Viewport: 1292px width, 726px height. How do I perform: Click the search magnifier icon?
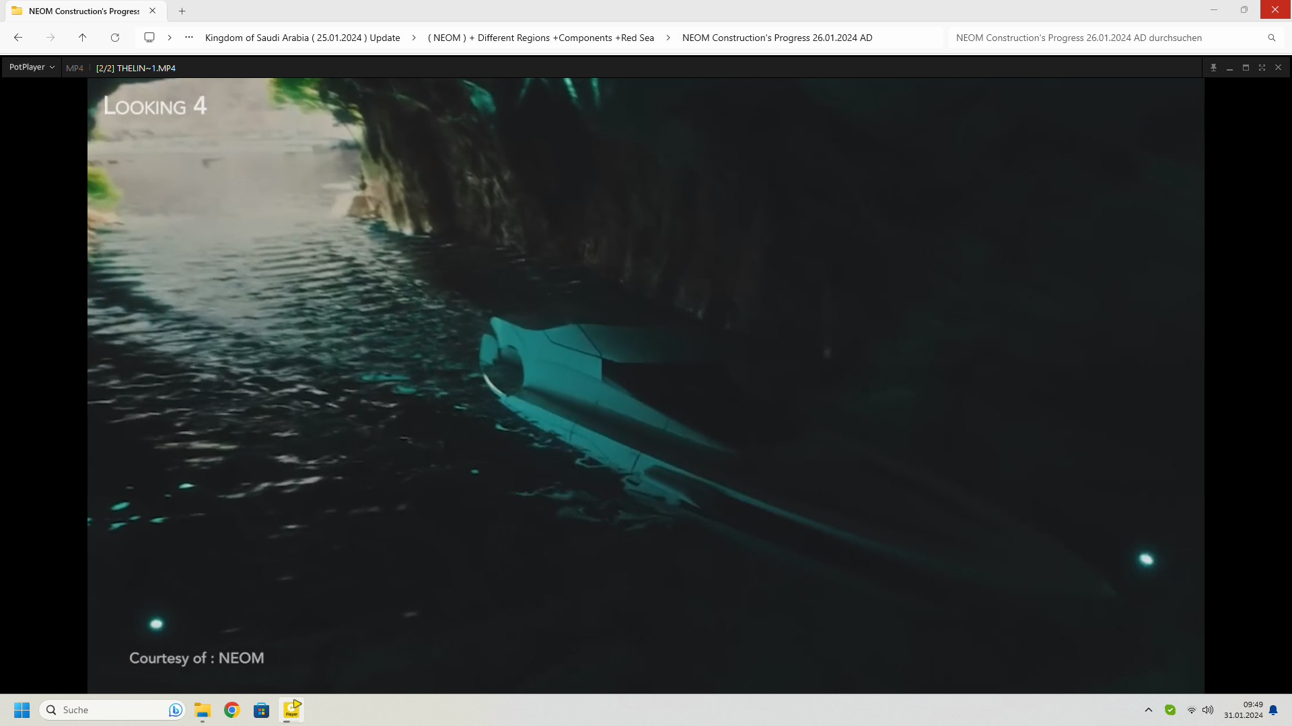[x=1272, y=38]
